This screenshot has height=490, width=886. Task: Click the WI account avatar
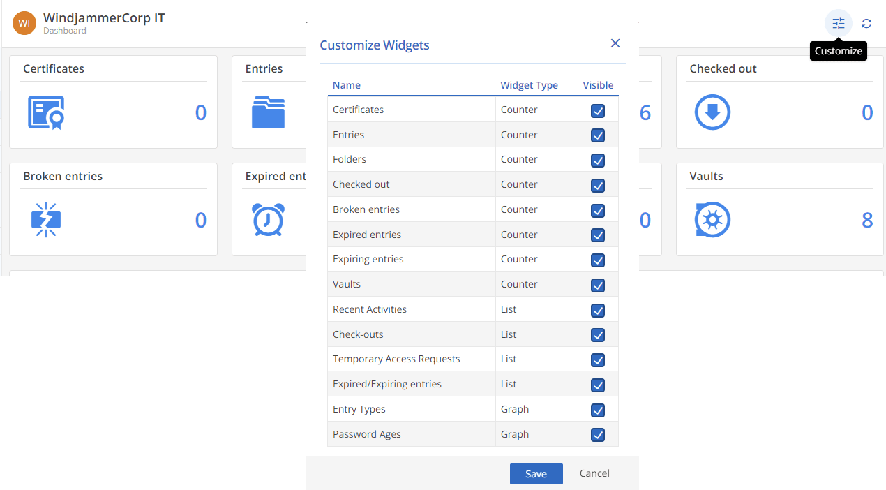[x=24, y=23]
